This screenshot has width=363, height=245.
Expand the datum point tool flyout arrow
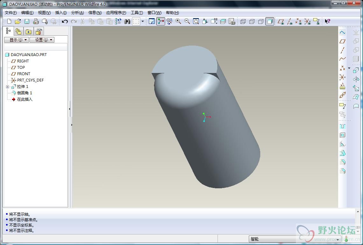click(349, 68)
